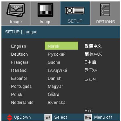Select Italiano language
This screenshot has width=121, height=121.
pyautogui.click(x=19, y=70)
